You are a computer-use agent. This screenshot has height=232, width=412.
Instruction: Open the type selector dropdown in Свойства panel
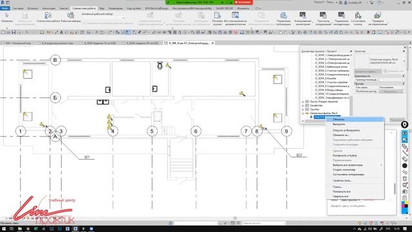coord(404,62)
